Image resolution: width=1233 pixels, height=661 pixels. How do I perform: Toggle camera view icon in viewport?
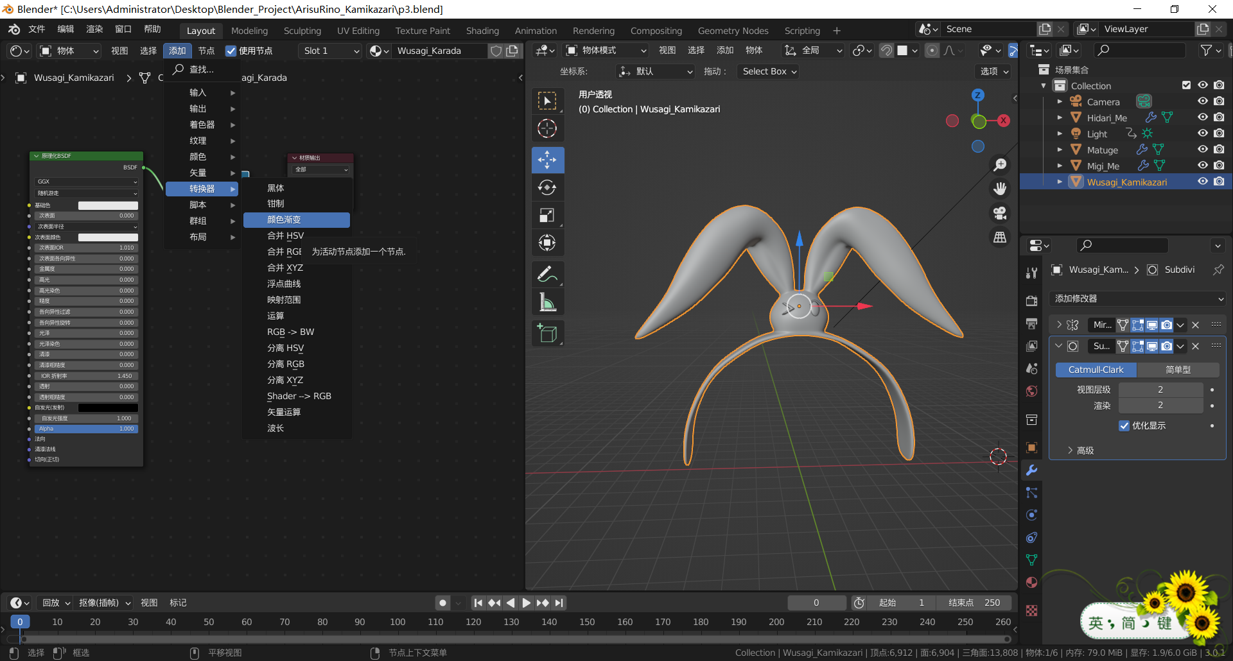tap(1000, 213)
